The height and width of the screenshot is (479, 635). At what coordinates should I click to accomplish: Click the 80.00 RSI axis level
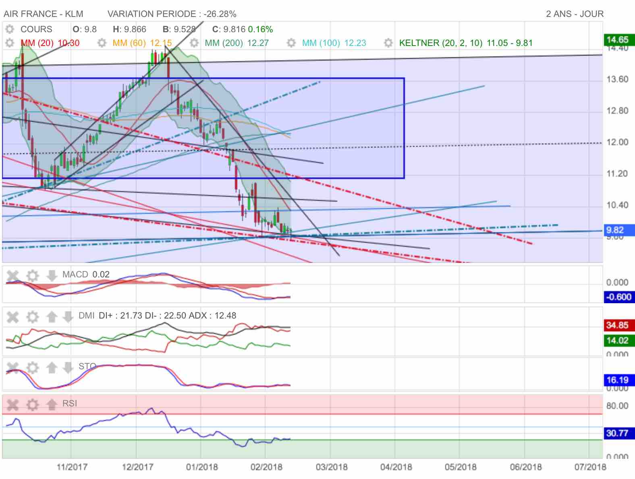tap(617, 406)
